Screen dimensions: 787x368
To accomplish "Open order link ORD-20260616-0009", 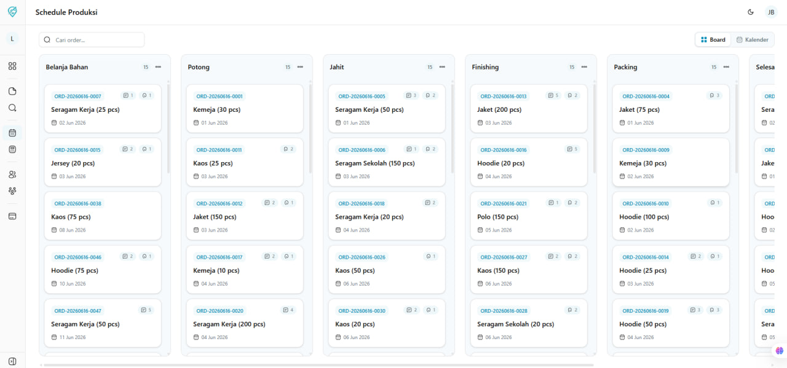I will click(646, 150).
